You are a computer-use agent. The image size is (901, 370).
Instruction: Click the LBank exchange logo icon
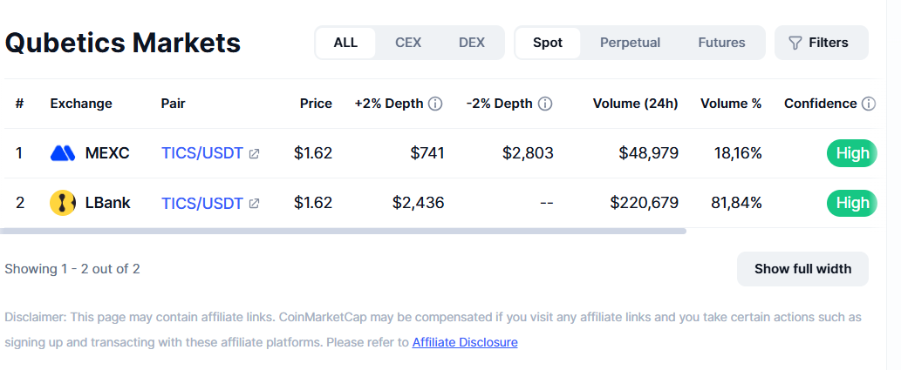coord(63,203)
